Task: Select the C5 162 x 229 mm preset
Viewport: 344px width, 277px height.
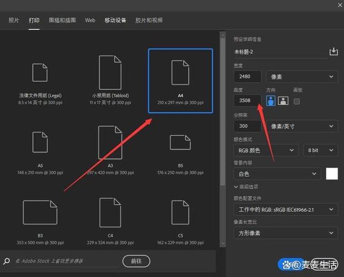Action: pos(180,222)
